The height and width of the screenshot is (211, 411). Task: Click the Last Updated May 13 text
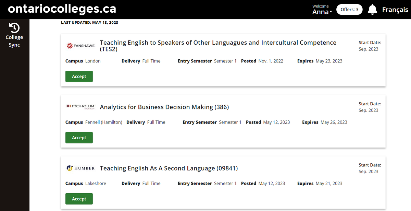(x=90, y=23)
